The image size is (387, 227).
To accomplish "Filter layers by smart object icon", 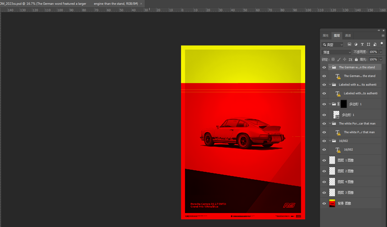I will [375, 44].
